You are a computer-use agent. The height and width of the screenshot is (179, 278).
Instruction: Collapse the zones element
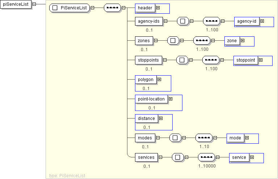pos(156,41)
